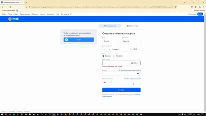Click the Регистрация link
The width and height of the screenshot is (206, 116).
click(192, 14)
